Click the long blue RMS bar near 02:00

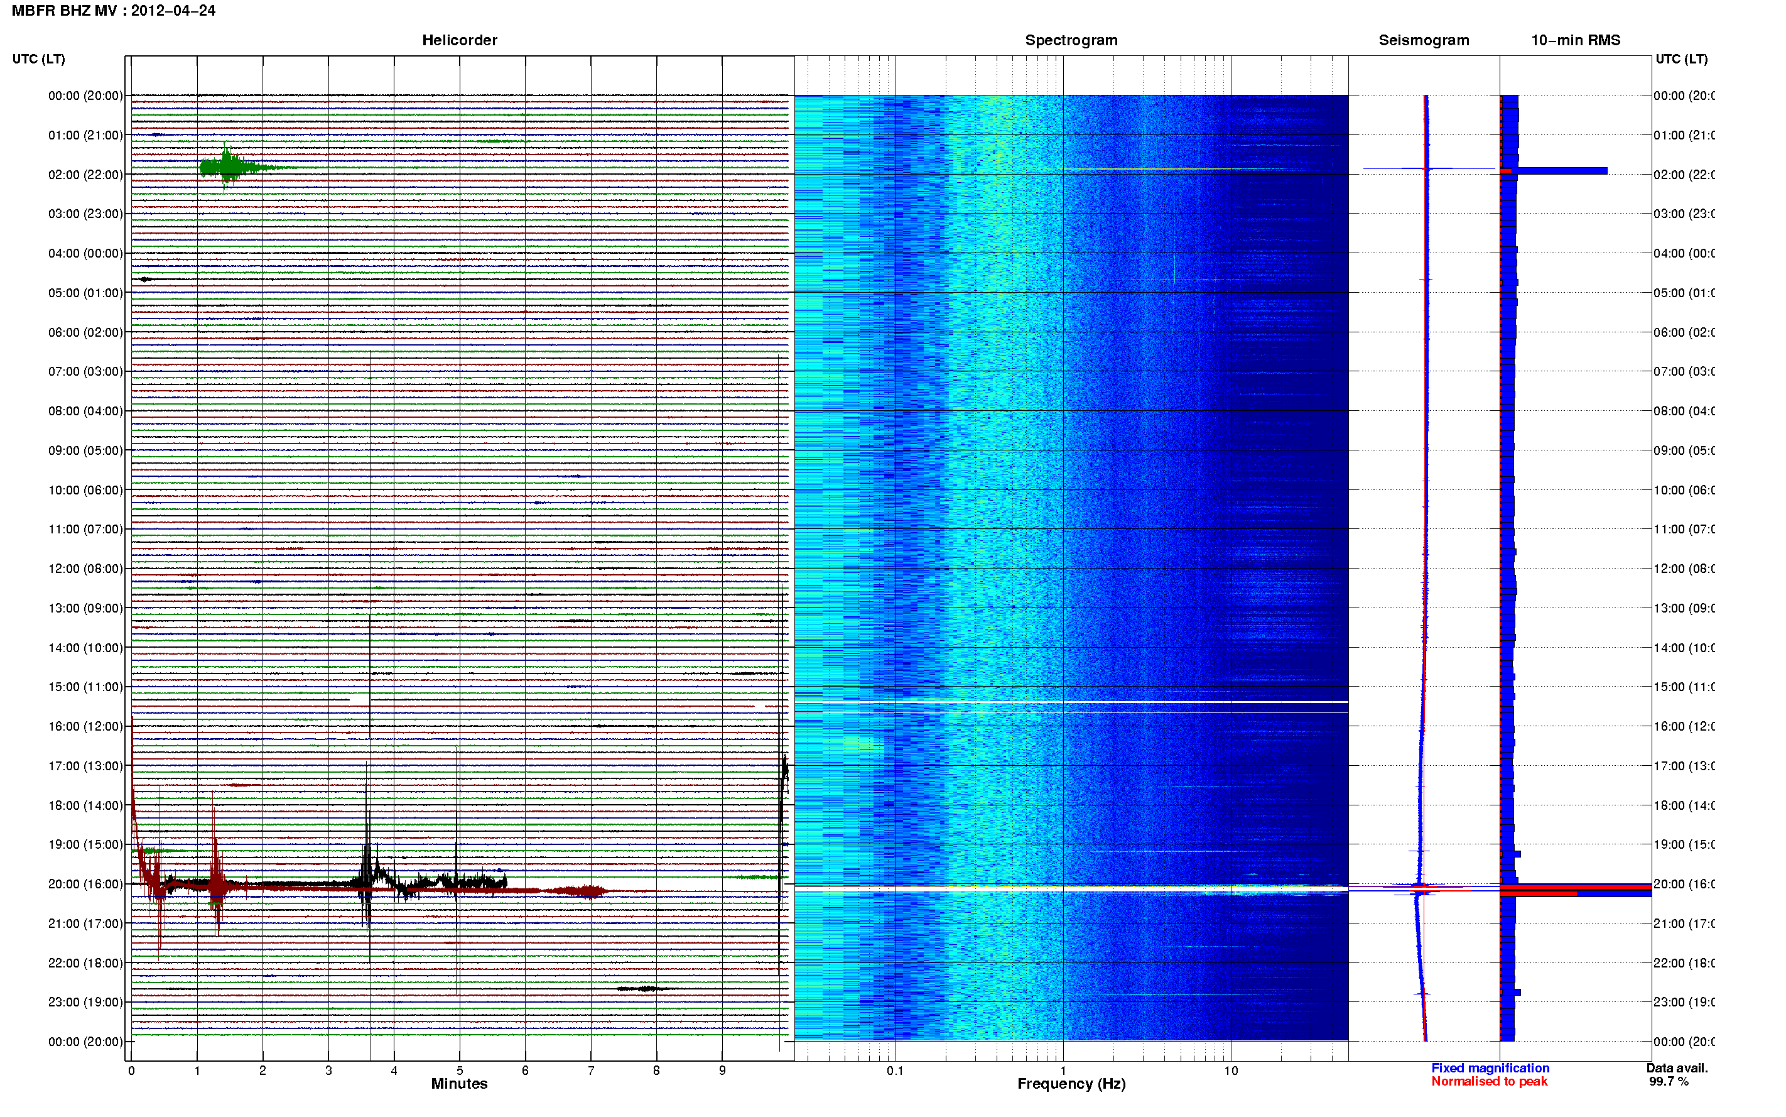[x=1554, y=171]
